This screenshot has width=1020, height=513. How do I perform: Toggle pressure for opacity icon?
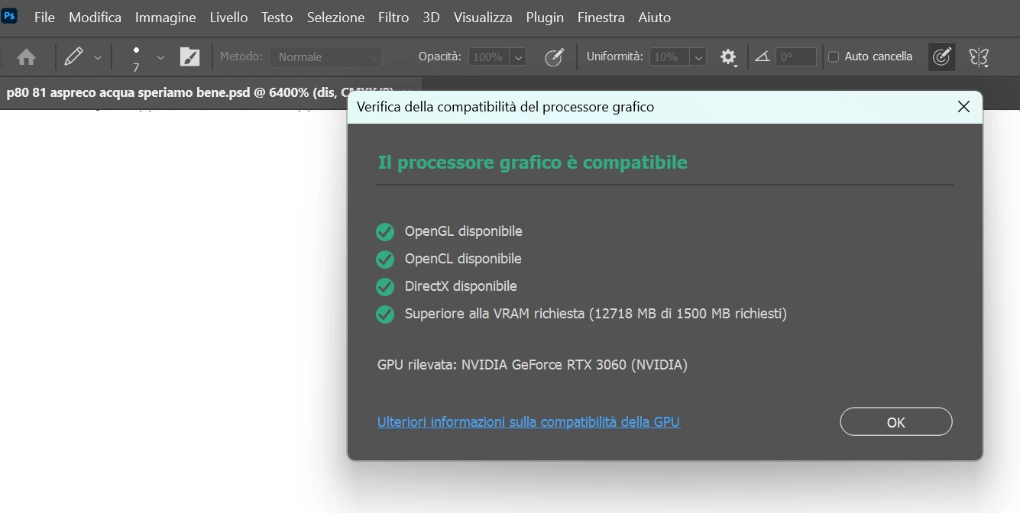(555, 57)
